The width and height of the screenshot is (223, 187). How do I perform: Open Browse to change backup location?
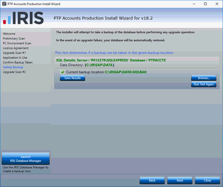pos(203,78)
